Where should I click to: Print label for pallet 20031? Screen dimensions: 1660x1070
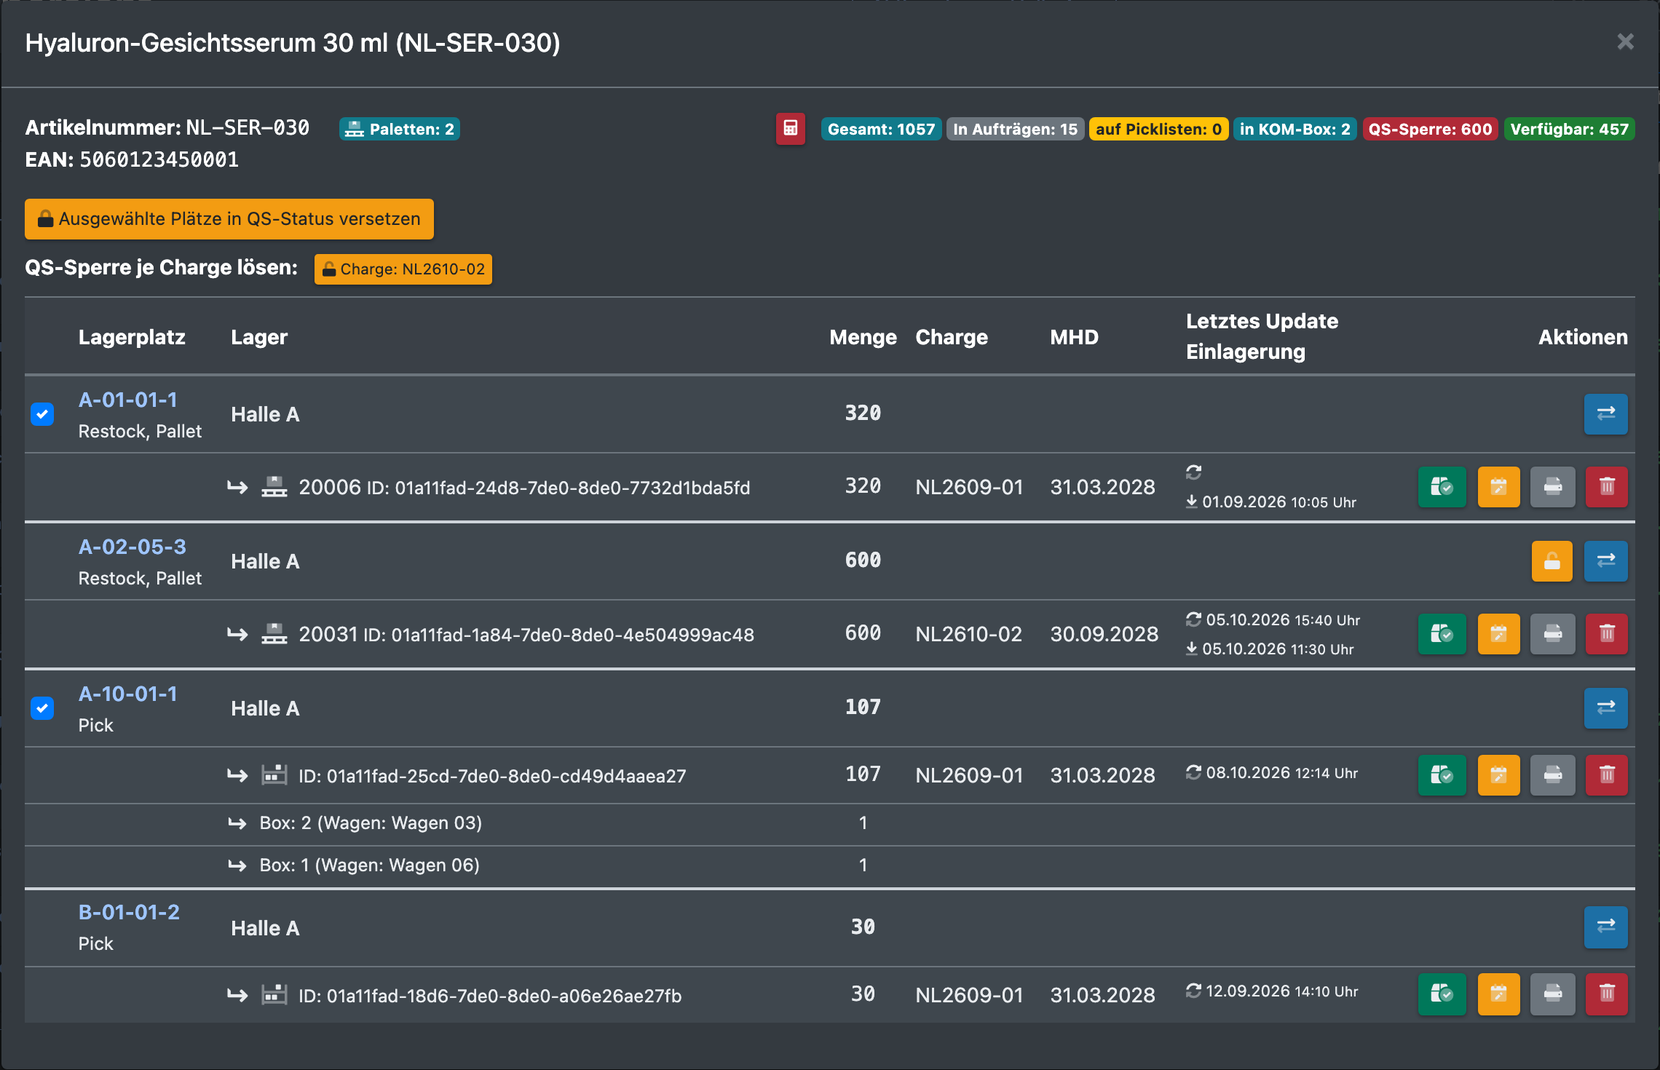point(1552,634)
